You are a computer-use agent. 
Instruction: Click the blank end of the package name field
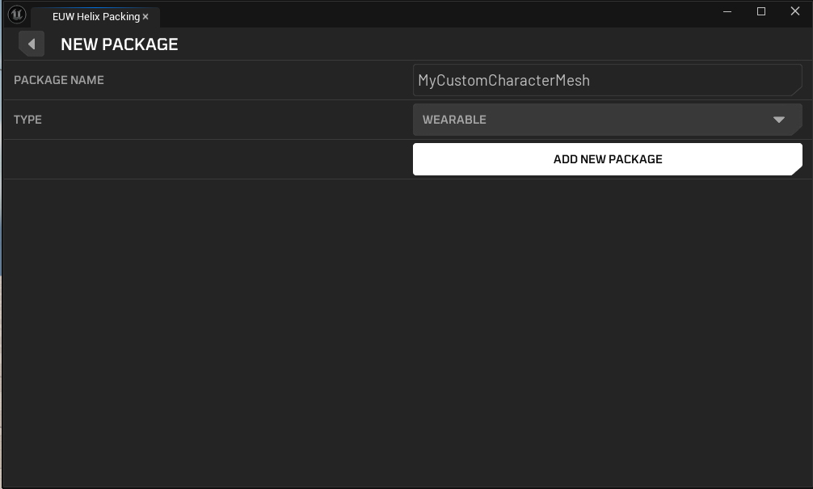pyautogui.click(x=711, y=80)
